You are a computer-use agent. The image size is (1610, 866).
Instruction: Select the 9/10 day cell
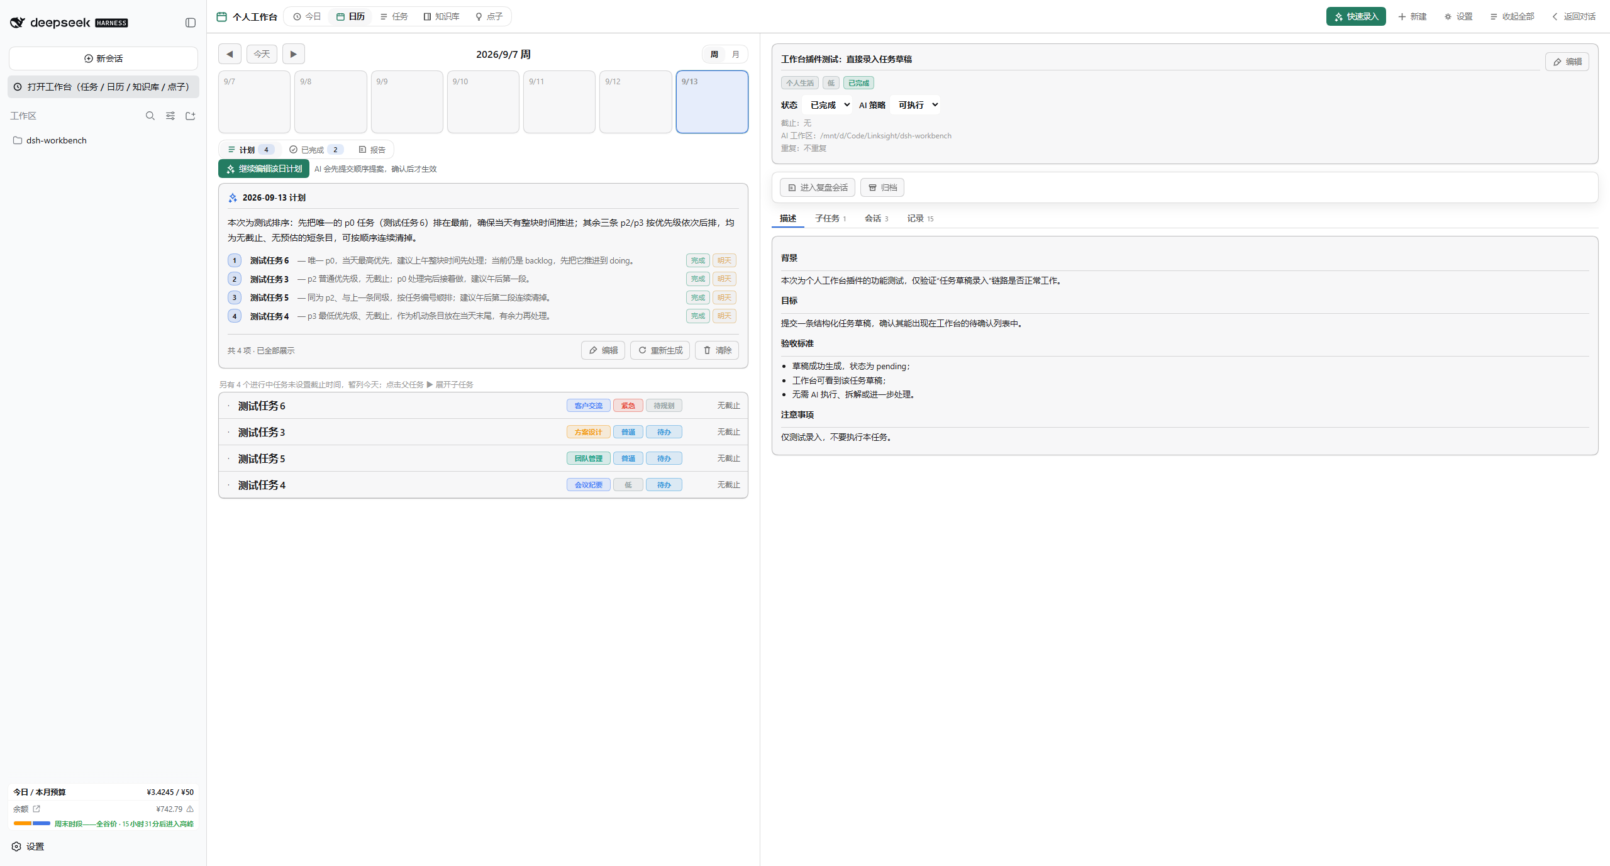pyautogui.click(x=483, y=102)
